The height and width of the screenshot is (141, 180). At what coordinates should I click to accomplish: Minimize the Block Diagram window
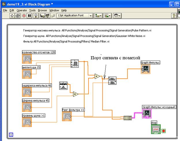(171, 4)
